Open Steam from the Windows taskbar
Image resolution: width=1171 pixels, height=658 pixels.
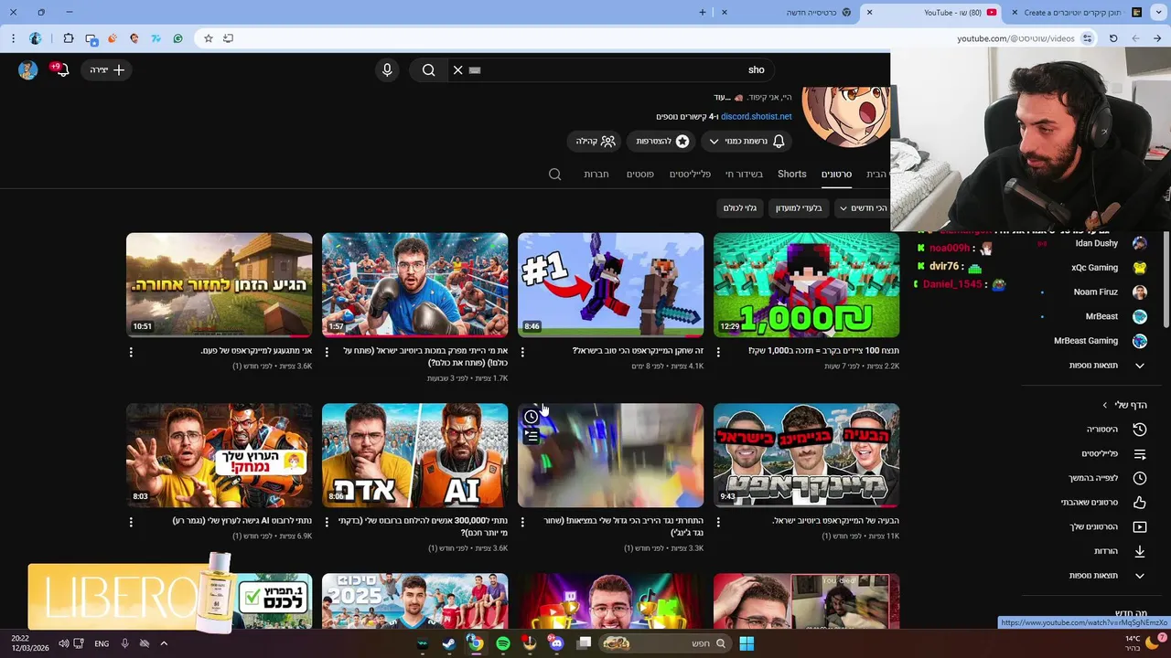click(449, 643)
